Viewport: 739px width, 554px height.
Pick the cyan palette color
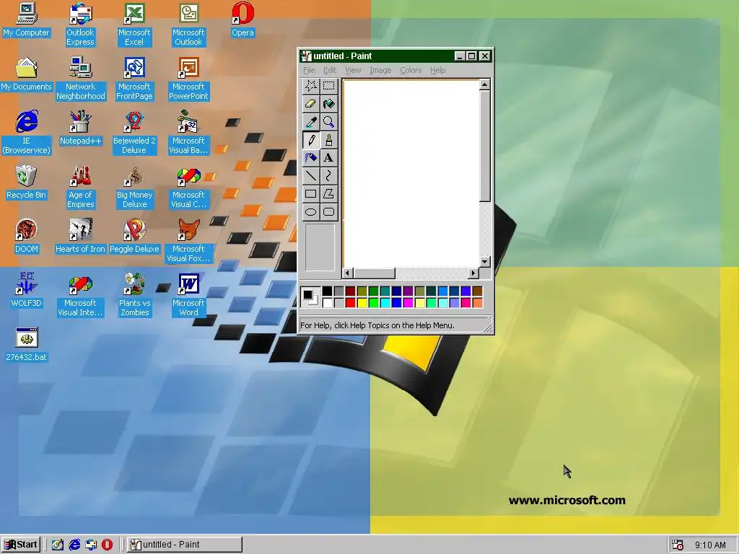click(385, 302)
